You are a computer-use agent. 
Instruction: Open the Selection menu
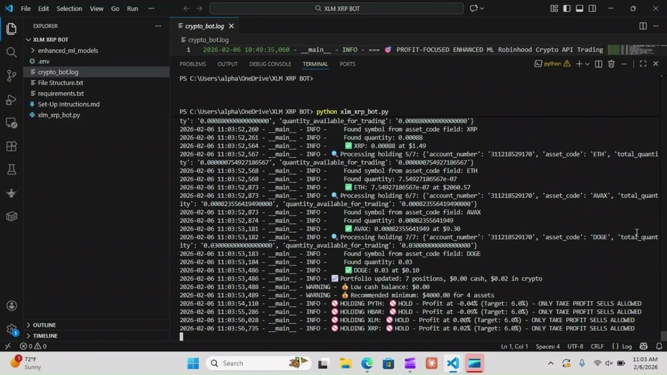tap(69, 8)
